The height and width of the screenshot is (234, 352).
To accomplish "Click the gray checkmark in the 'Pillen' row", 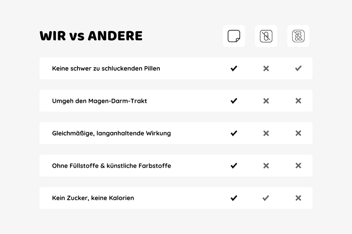I will coord(298,68).
